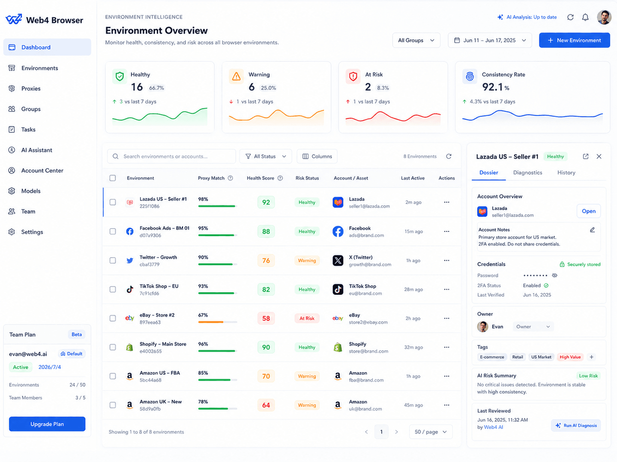This screenshot has height=462, width=617.
Task: Click Run AI Diagnosis button
Action: pyautogui.click(x=576, y=426)
